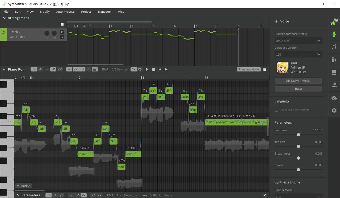The image size is (340, 198).
Task: Open Settings from the sidebar gear icon
Action: coord(334,110)
